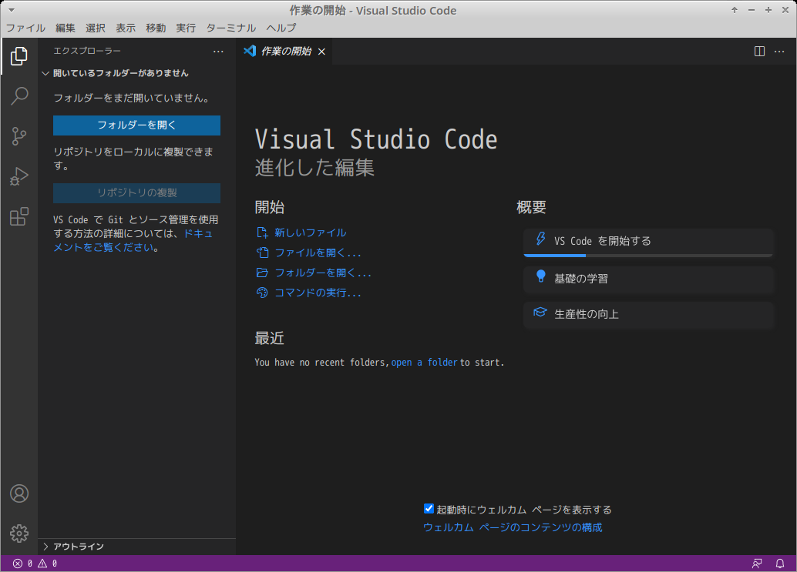Click the walkthrough progress bar under VS Code を開始する
The image size is (797, 572).
648,256
